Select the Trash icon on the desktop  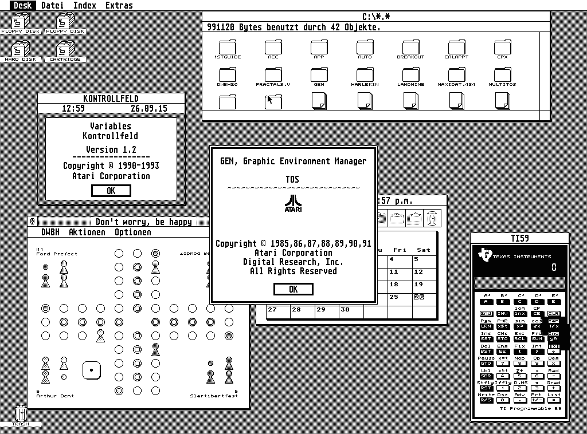21,416
